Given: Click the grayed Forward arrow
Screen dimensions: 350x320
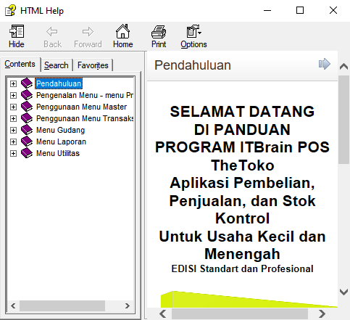Looking at the screenshot, I should pos(88,36).
